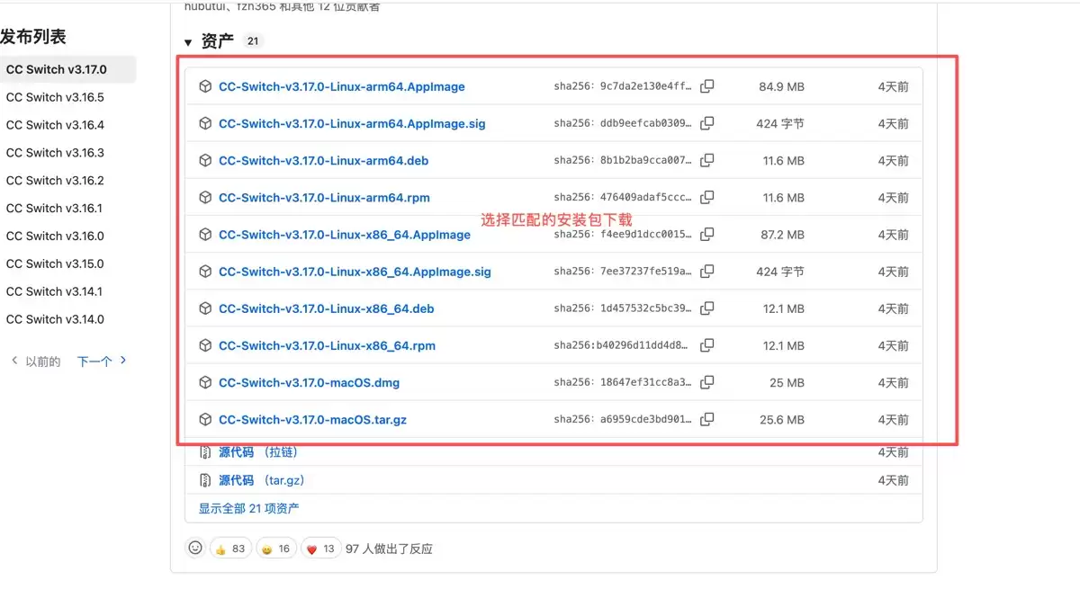
Task: Select CC Switch v3.16.3 release
Action: click(x=55, y=153)
